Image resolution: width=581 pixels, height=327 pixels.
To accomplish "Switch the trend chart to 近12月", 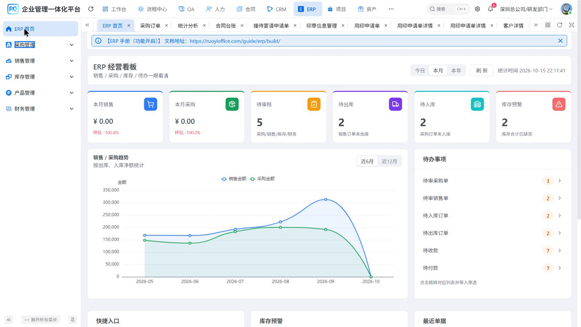I will click(x=389, y=161).
